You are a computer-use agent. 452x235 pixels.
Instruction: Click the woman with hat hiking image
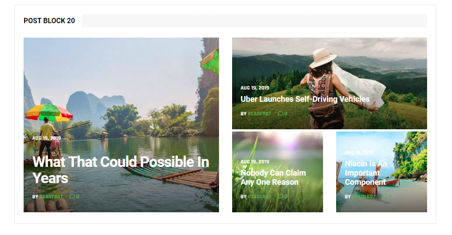tap(330, 63)
